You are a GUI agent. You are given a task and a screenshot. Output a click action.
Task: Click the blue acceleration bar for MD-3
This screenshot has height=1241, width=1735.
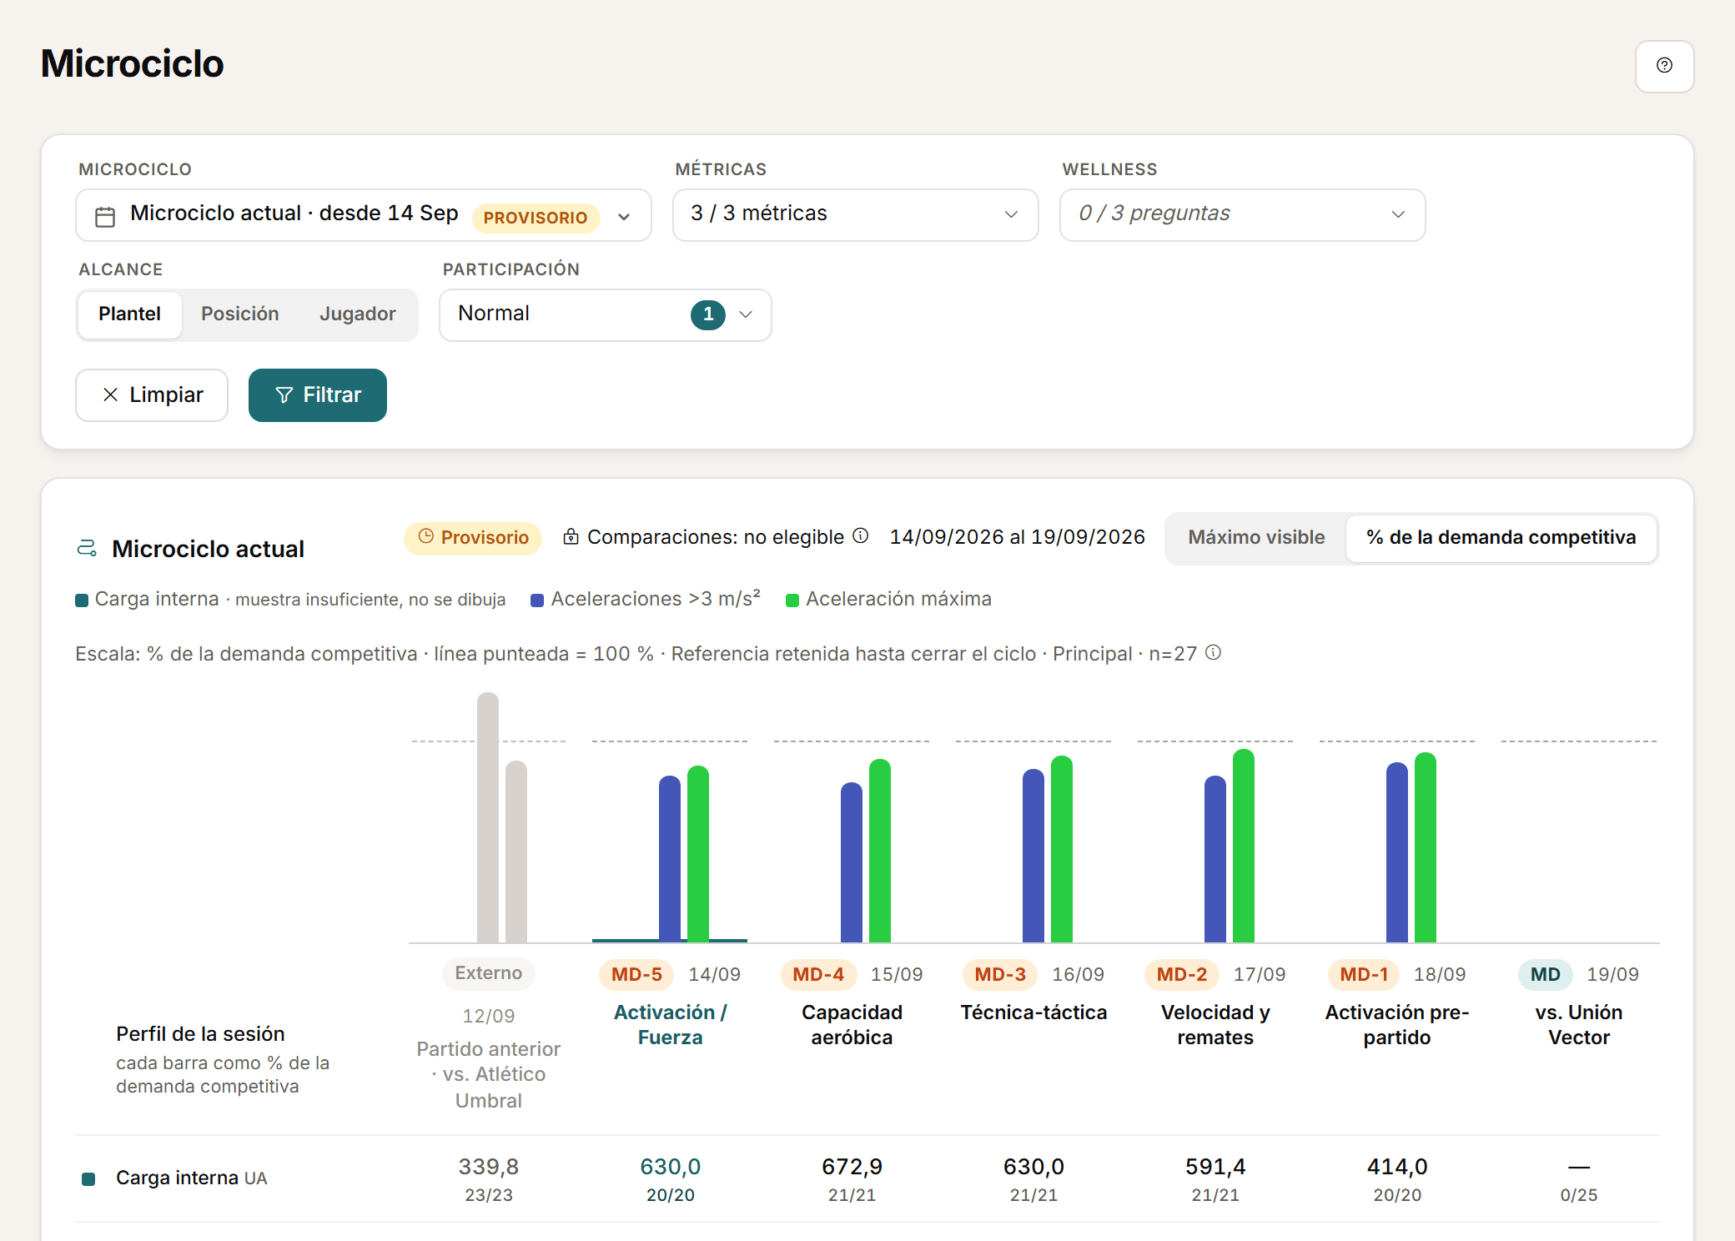pos(1033,856)
